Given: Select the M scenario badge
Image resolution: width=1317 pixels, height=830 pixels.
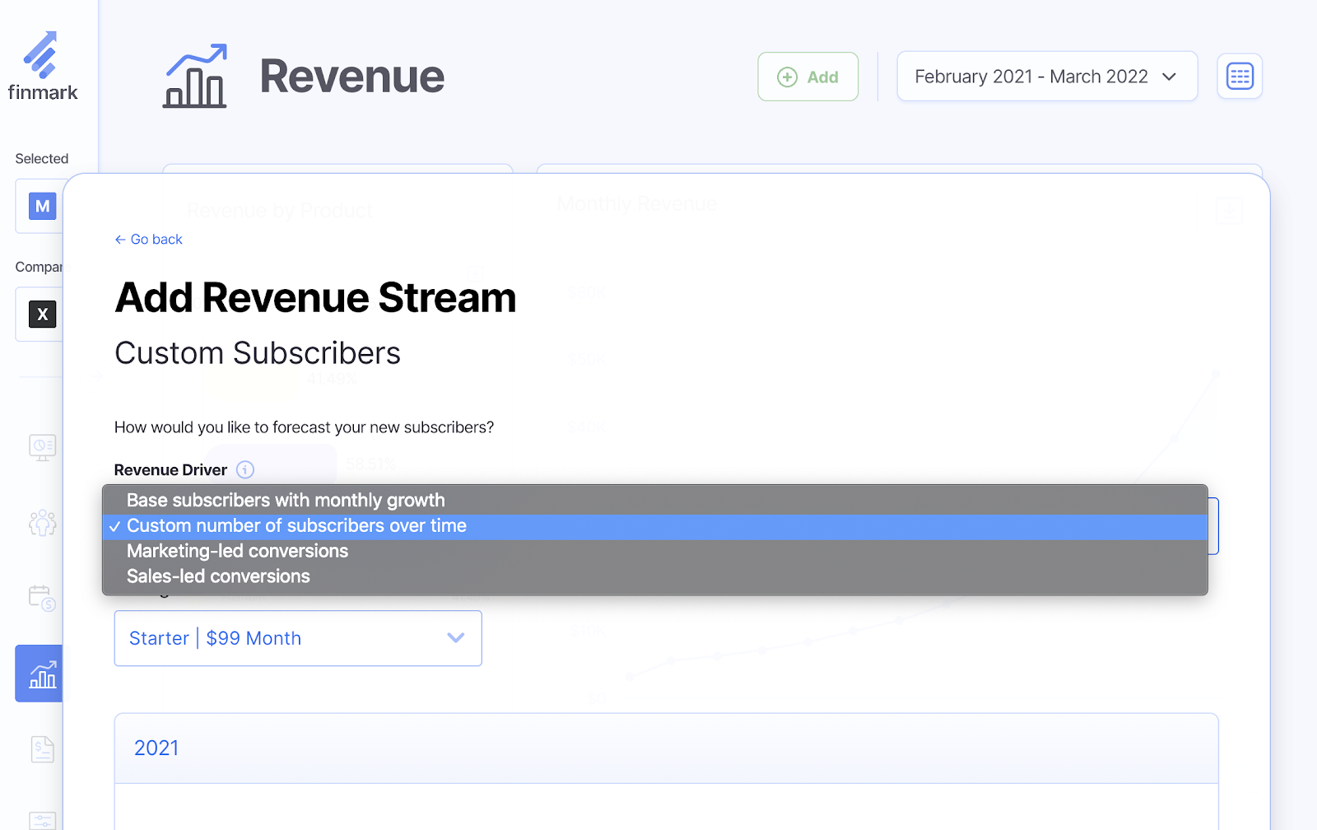Looking at the screenshot, I should (x=42, y=206).
